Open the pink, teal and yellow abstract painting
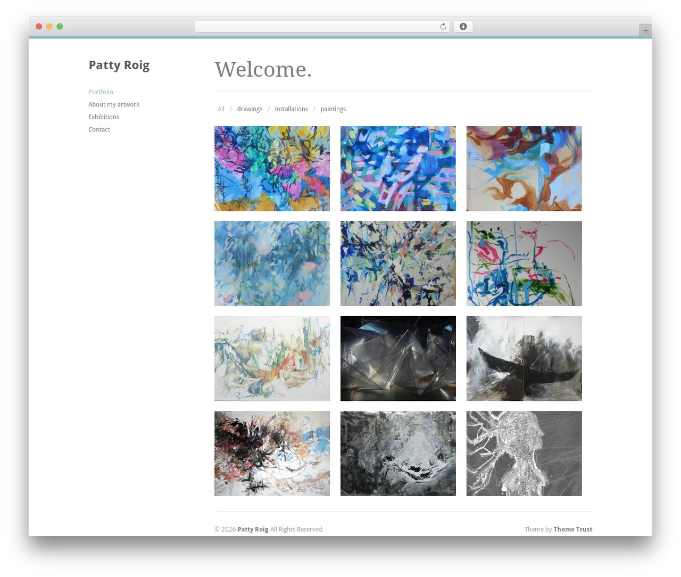This screenshot has height=577, width=681. tap(272, 169)
